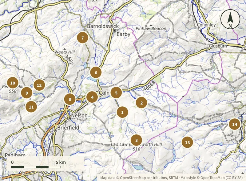This screenshot has height=181, width=246.
Task: Click the Padiham town label
Action: click(15, 155)
